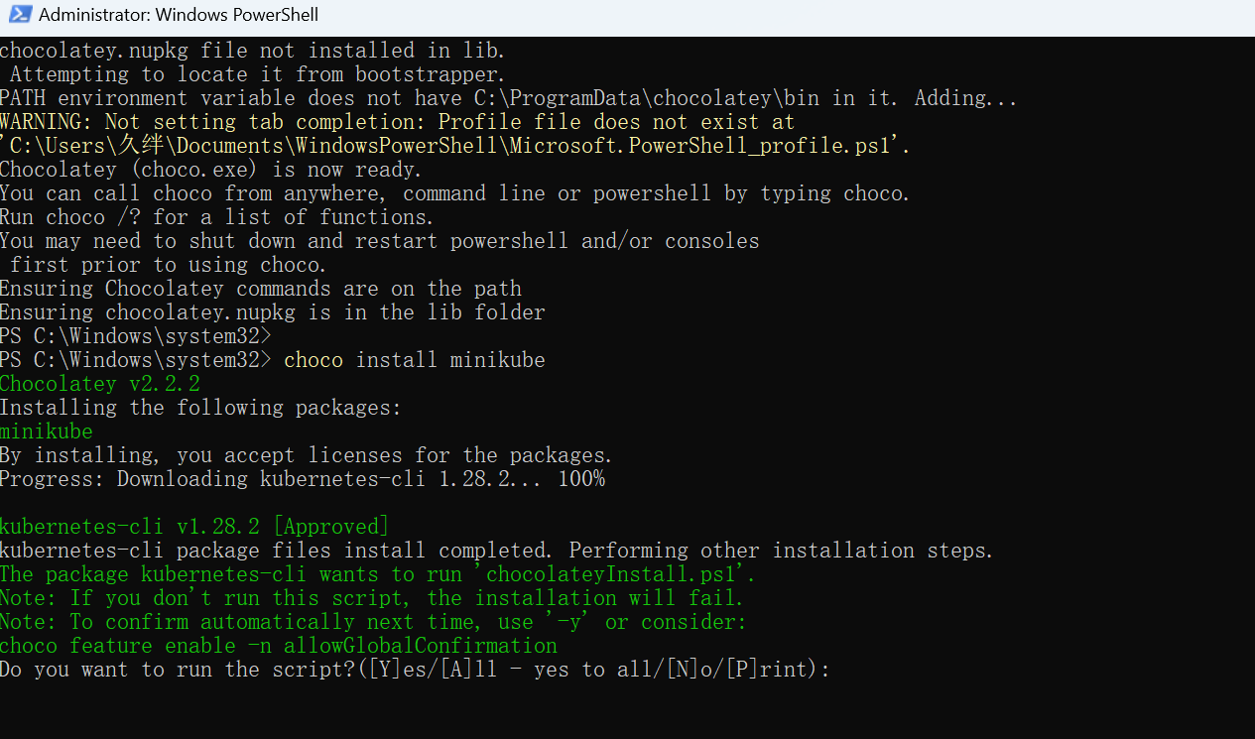Click 'Note: To confirm automatically next time' line
Viewport: 1255px width, 739px height.
pos(373,622)
